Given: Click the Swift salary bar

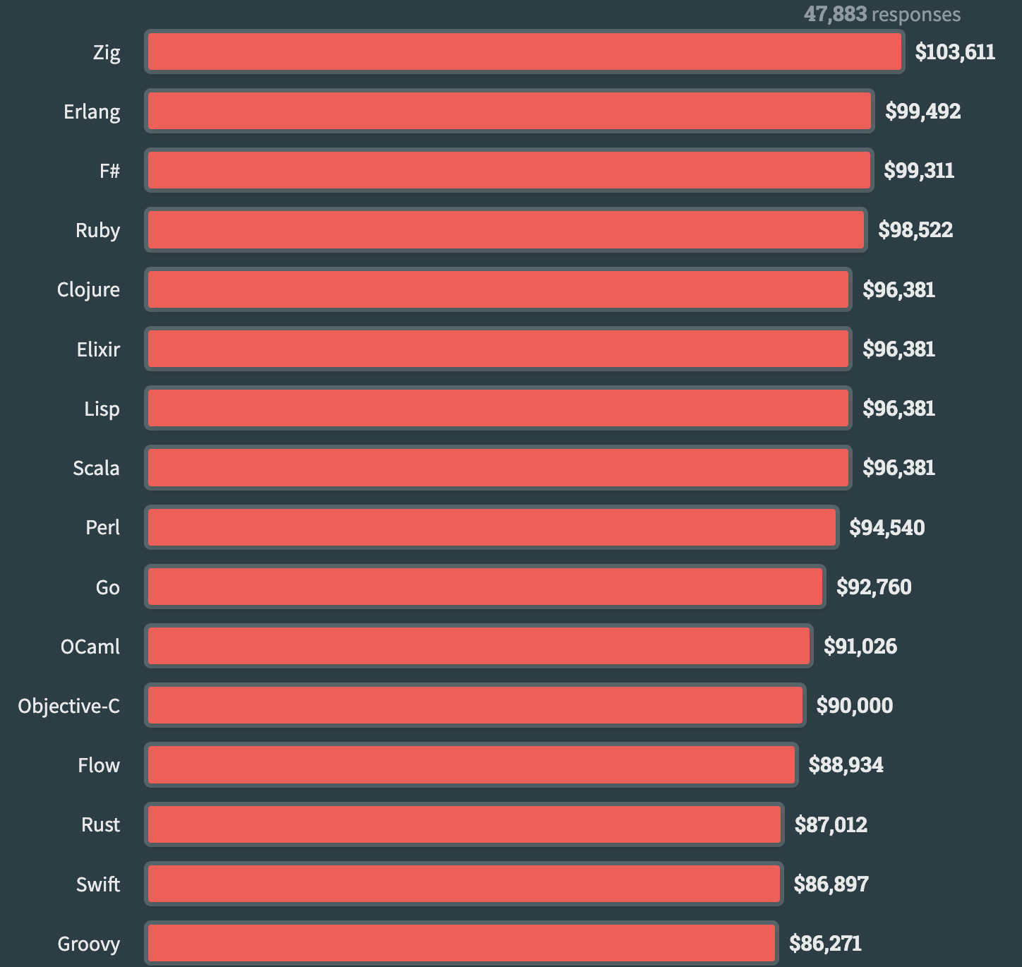Looking at the screenshot, I should pos(464,884).
